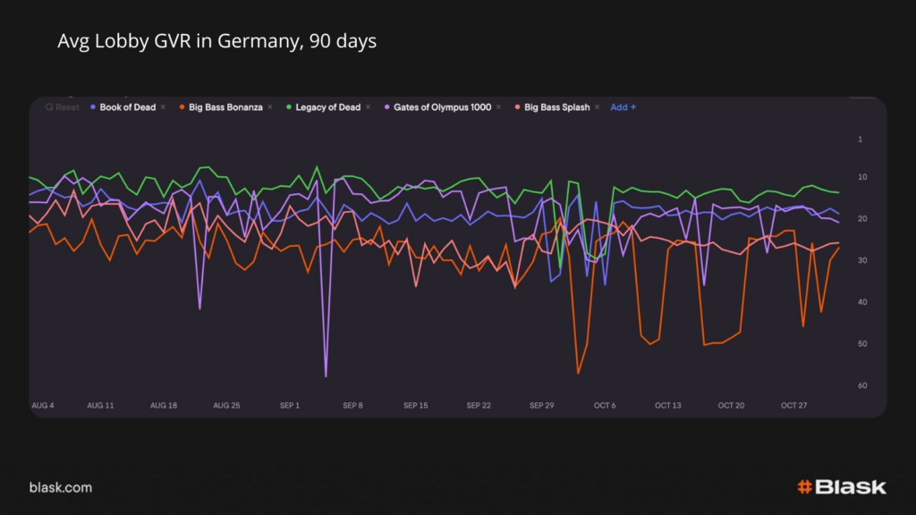This screenshot has width=916, height=515.
Task: Click the chart title text
Action: [x=216, y=42]
